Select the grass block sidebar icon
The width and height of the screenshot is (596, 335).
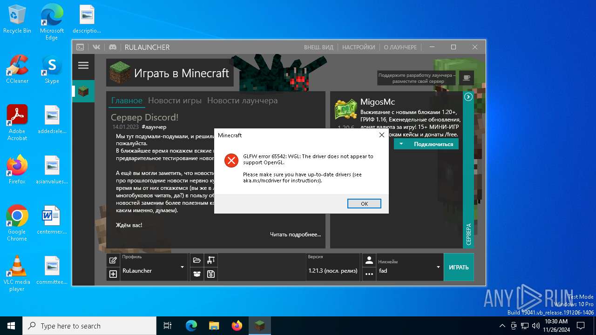[x=83, y=91]
